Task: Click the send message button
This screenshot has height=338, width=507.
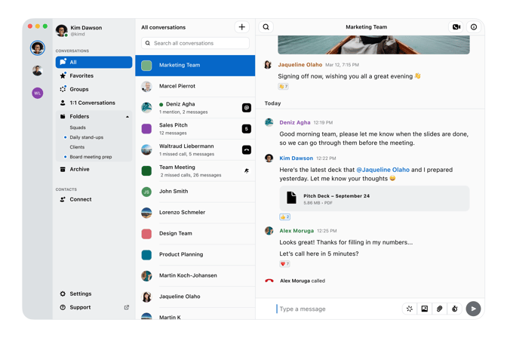Action: tap(473, 309)
